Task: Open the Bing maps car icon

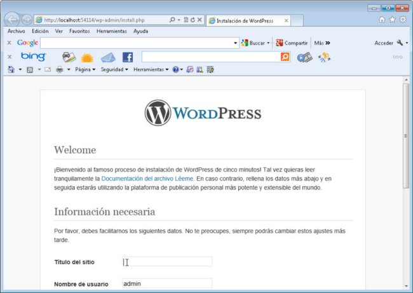Action: pyautogui.click(x=69, y=57)
